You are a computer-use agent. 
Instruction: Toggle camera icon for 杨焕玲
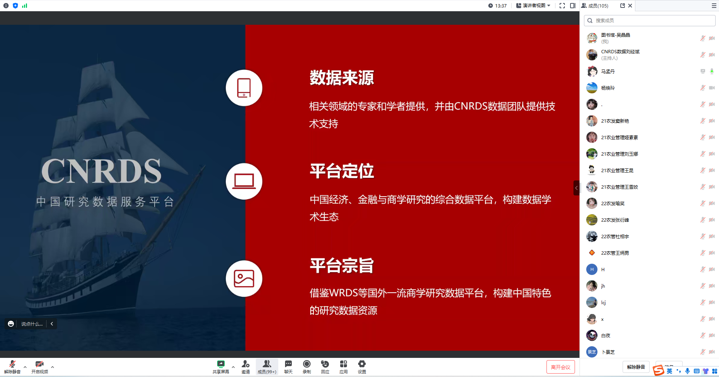click(712, 88)
